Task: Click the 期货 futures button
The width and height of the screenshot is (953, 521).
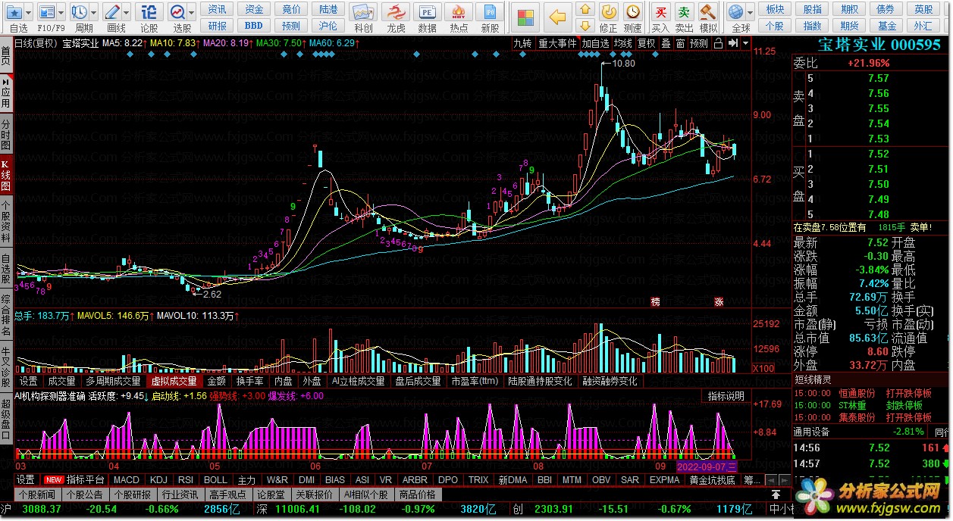Action: click(x=849, y=26)
